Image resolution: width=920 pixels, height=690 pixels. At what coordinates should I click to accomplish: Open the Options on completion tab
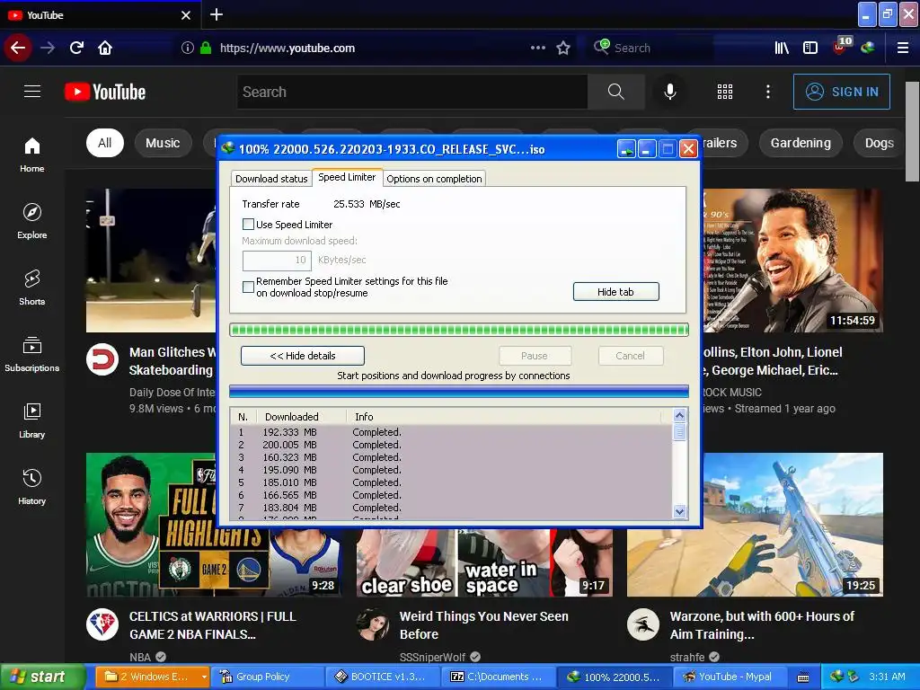pos(434,179)
